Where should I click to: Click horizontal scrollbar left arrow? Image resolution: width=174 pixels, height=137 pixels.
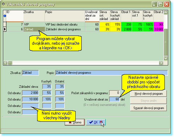pos(5,63)
